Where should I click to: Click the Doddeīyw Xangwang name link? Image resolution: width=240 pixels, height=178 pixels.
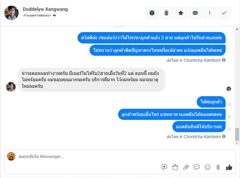45,9
